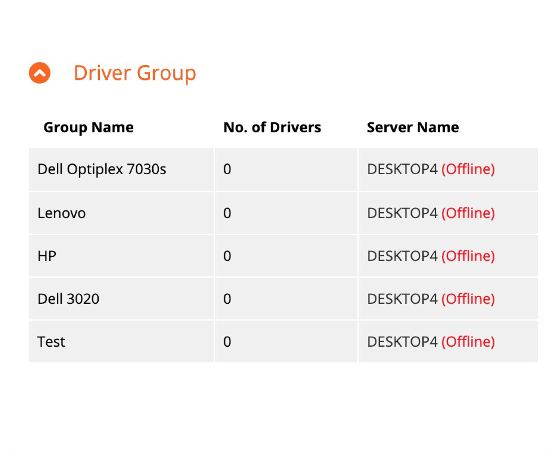
Task: Click Offline status in Dell 3020 row
Action: click(468, 299)
